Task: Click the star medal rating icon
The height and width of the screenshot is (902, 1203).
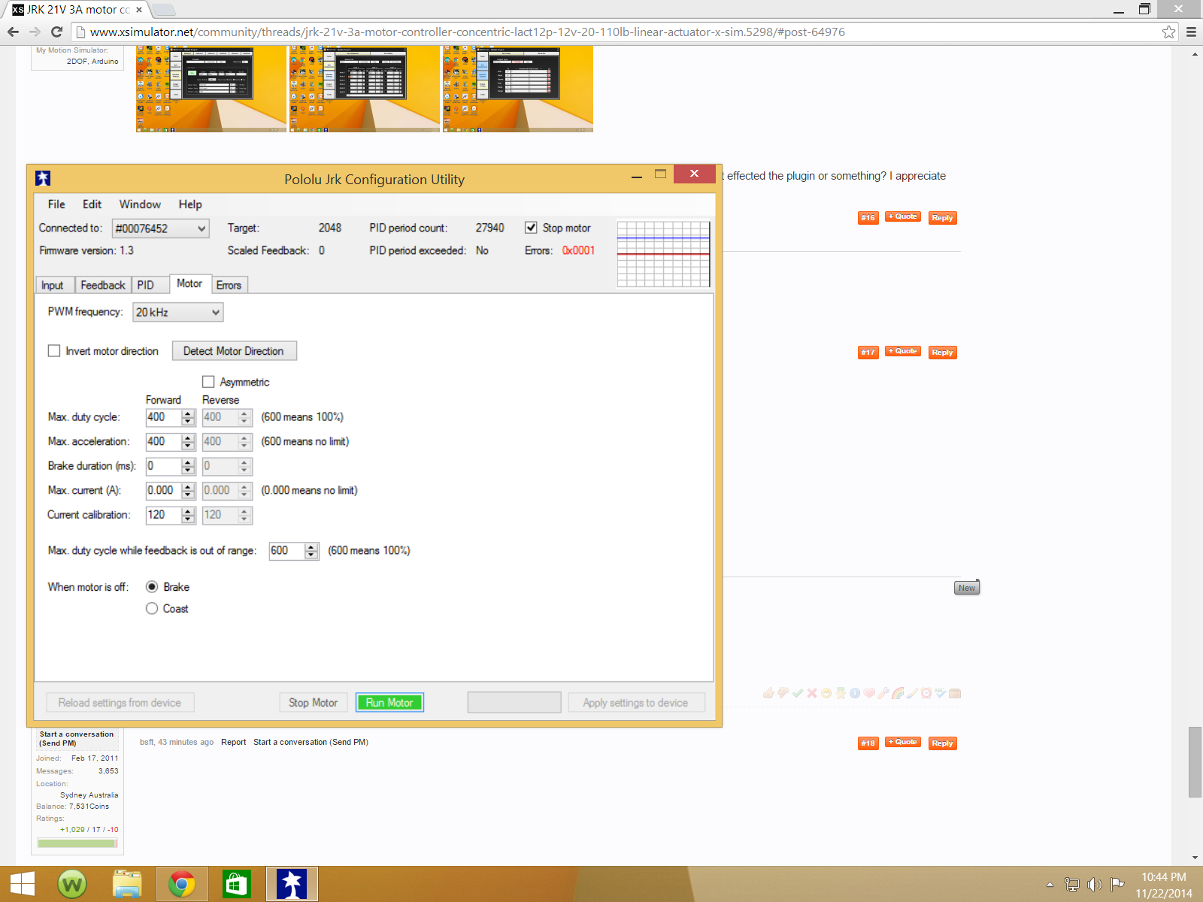Action: pyautogui.click(x=841, y=693)
